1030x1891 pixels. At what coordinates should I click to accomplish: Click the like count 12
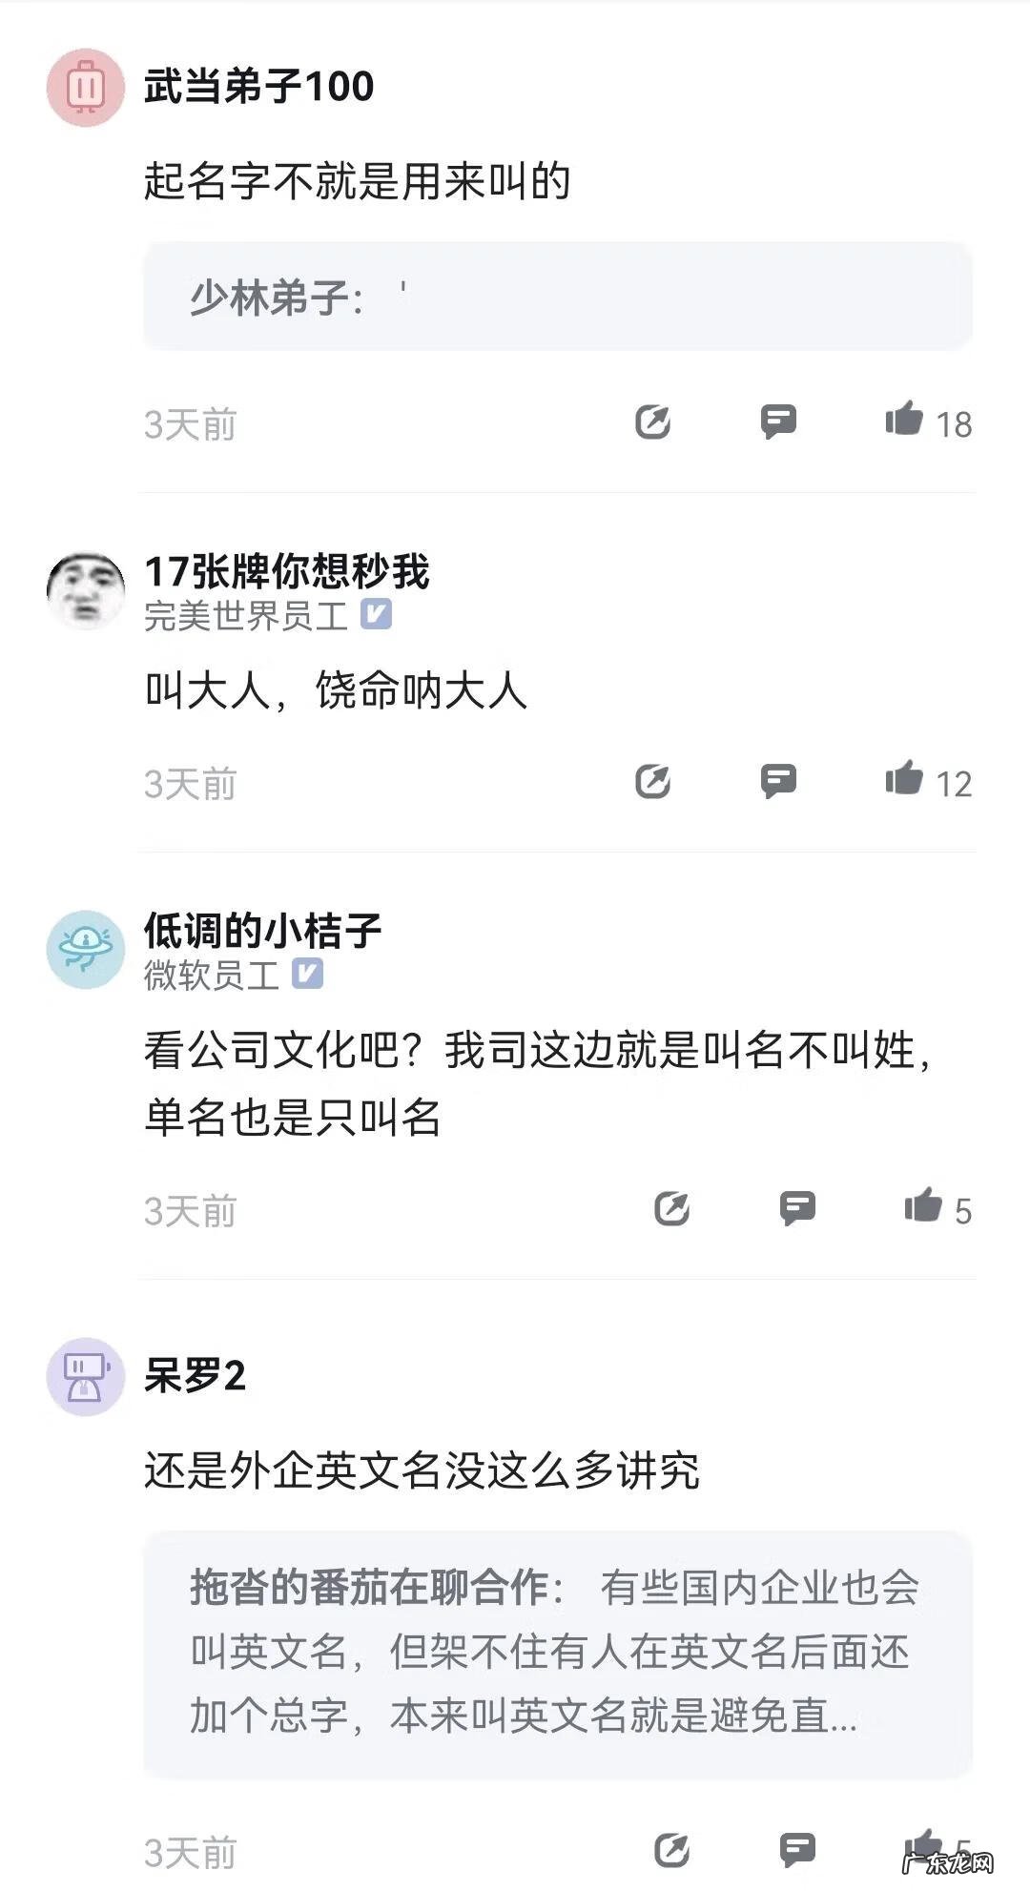pos(954,782)
